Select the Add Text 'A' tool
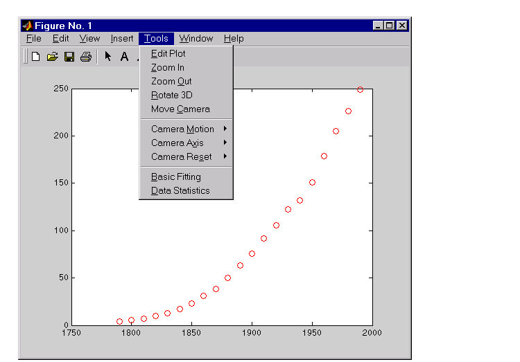This screenshot has height=362, width=520. (x=124, y=57)
